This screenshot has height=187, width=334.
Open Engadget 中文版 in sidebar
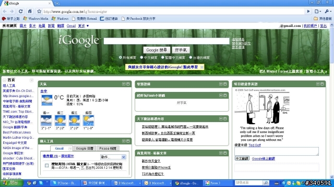tap(15, 143)
